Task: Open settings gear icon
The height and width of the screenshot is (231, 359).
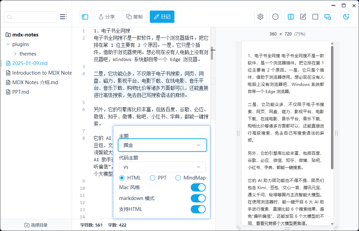Action: [x=260, y=17]
